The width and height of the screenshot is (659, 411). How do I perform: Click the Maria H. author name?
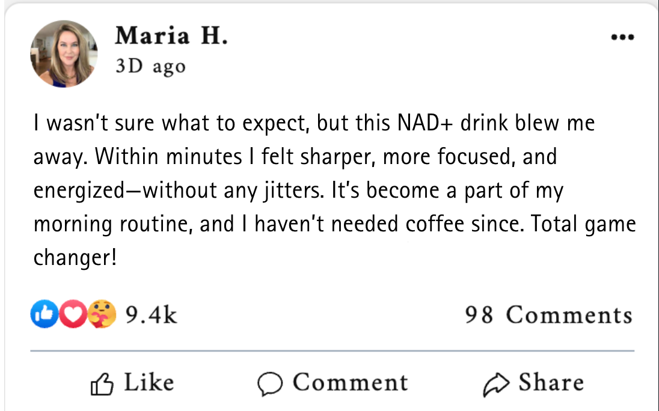(x=171, y=36)
